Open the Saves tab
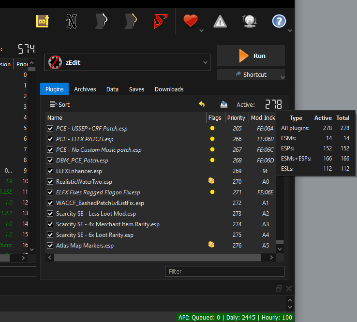357x322 pixels. 136,89
